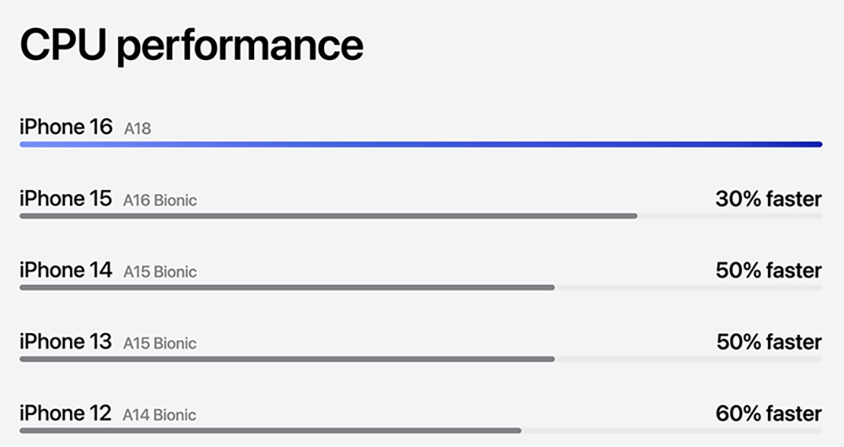
Task: Click the gray iPhone 12 performance bar
Action: (270, 431)
